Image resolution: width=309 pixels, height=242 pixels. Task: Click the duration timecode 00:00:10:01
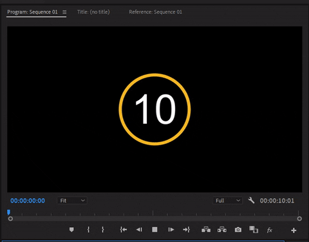277,201
